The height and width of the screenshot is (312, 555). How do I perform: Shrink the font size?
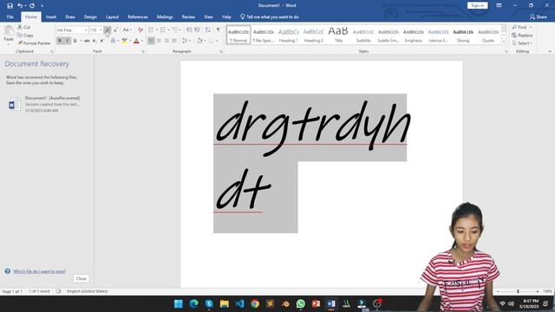(115, 30)
